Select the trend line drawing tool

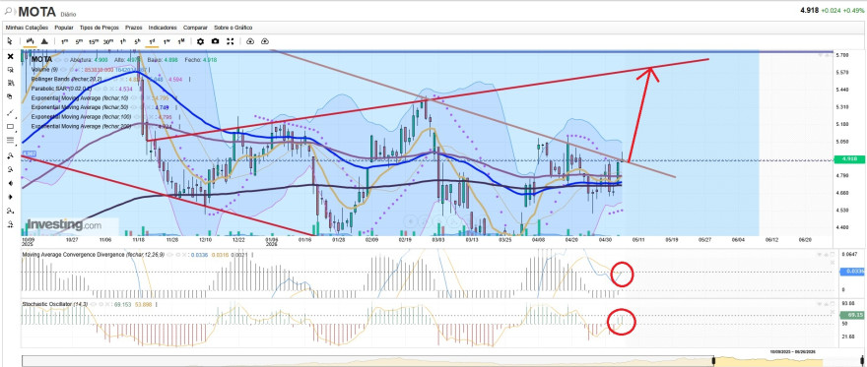tap(10, 112)
